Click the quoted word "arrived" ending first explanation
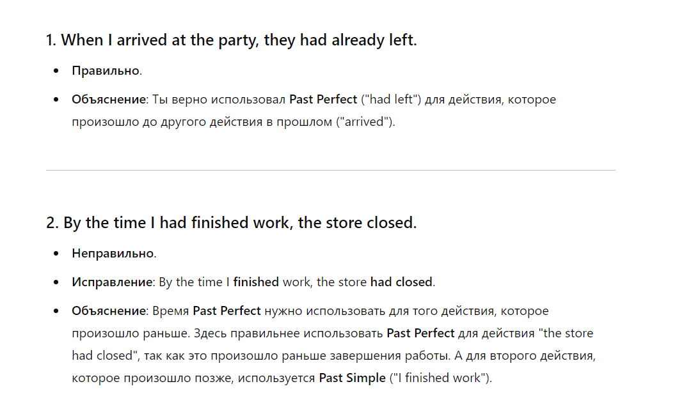Viewport: 684px width, 414px height. point(367,122)
